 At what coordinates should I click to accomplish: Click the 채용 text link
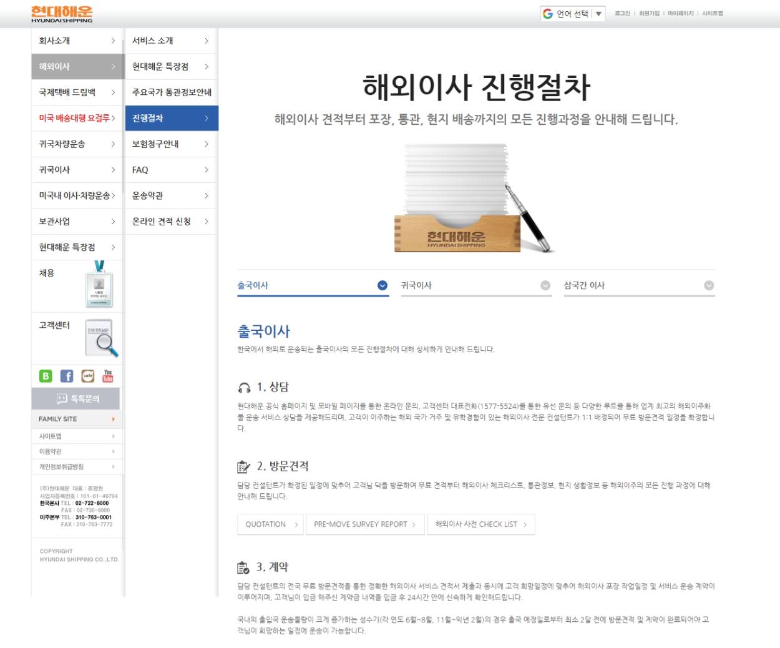click(47, 273)
